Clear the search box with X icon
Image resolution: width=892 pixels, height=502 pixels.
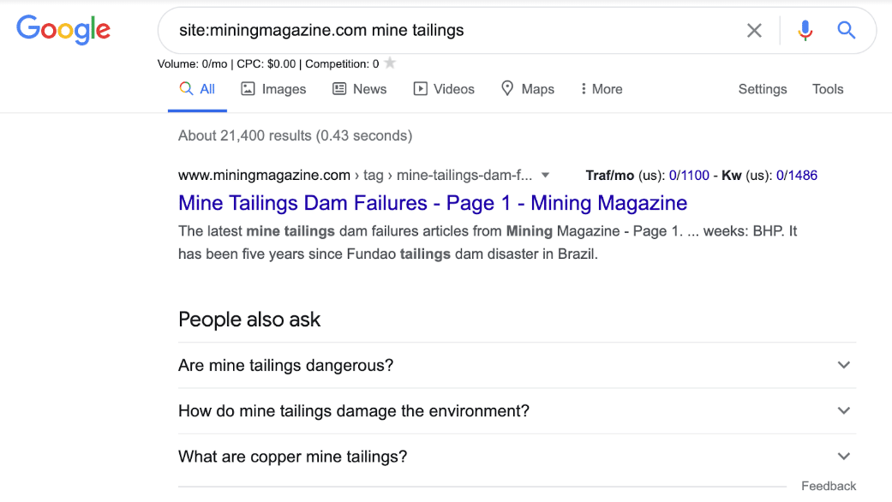(754, 31)
